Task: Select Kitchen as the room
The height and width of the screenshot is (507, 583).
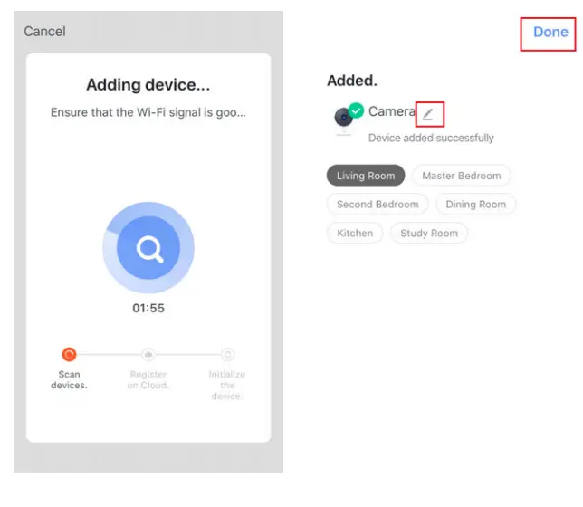Action: (355, 234)
